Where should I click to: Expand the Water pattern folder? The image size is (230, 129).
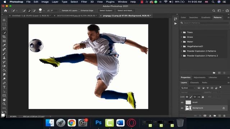(x=181, y=42)
